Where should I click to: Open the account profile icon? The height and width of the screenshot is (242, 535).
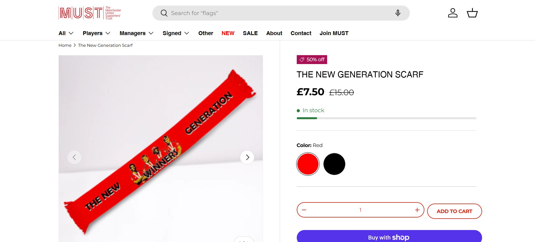click(x=453, y=13)
